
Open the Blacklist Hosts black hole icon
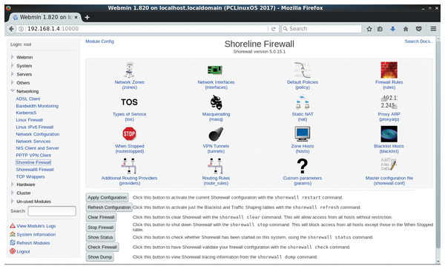[x=389, y=134]
